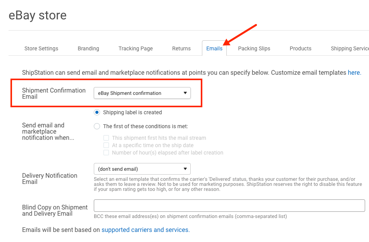Check 'This shipment first hits the mail stream'

pyautogui.click(x=106, y=138)
